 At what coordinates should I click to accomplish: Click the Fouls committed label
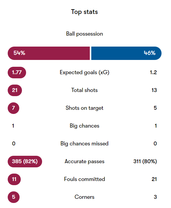84,179
